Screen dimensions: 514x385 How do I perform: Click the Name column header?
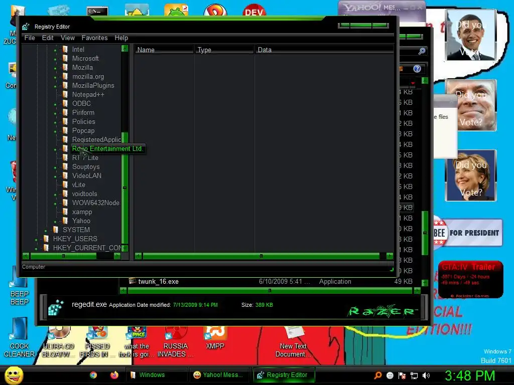[x=164, y=50]
